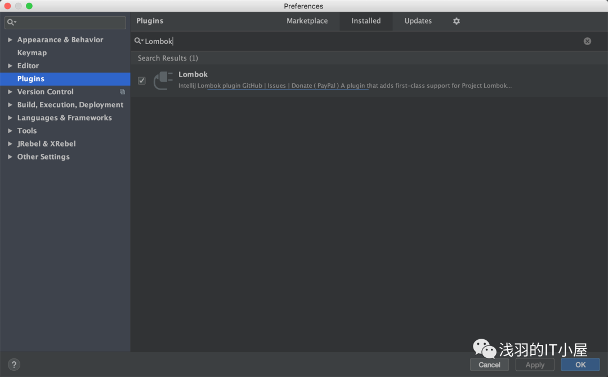Screen dimensions: 608x377
Task: Click the Apply button
Action: pos(535,365)
